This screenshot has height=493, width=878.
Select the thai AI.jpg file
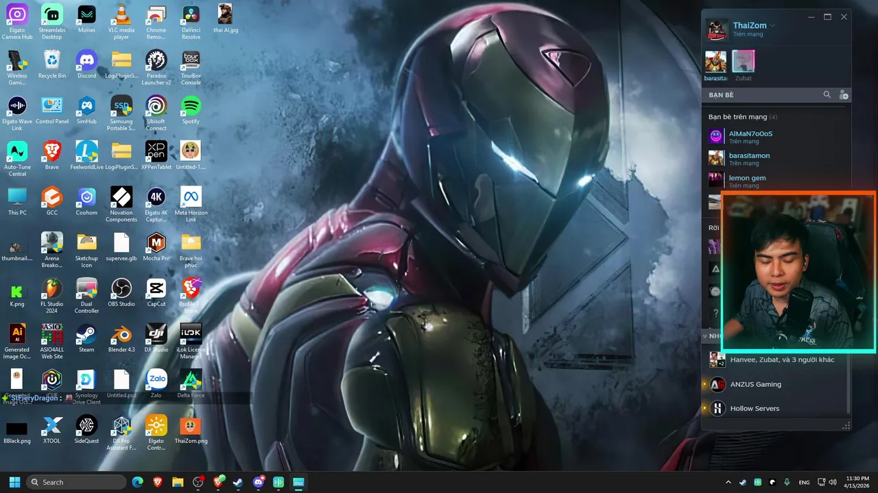(x=226, y=18)
